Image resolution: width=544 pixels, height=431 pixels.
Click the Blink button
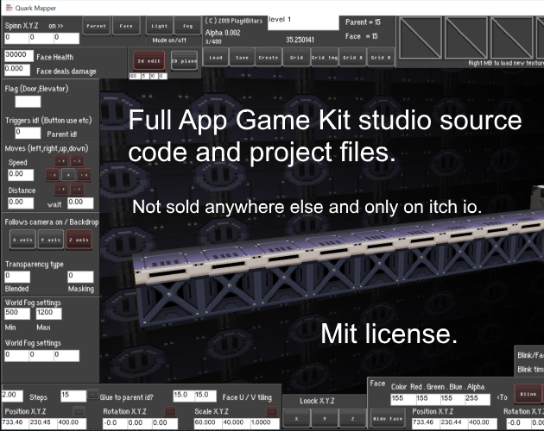click(x=528, y=394)
